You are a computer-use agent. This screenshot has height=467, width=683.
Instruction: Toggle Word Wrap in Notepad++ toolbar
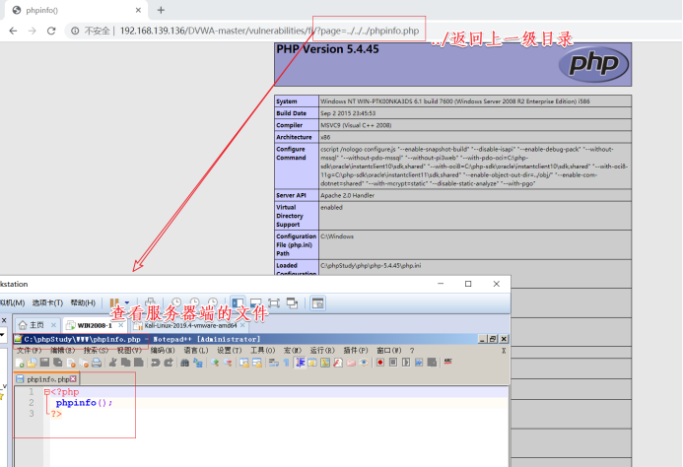pos(274,363)
